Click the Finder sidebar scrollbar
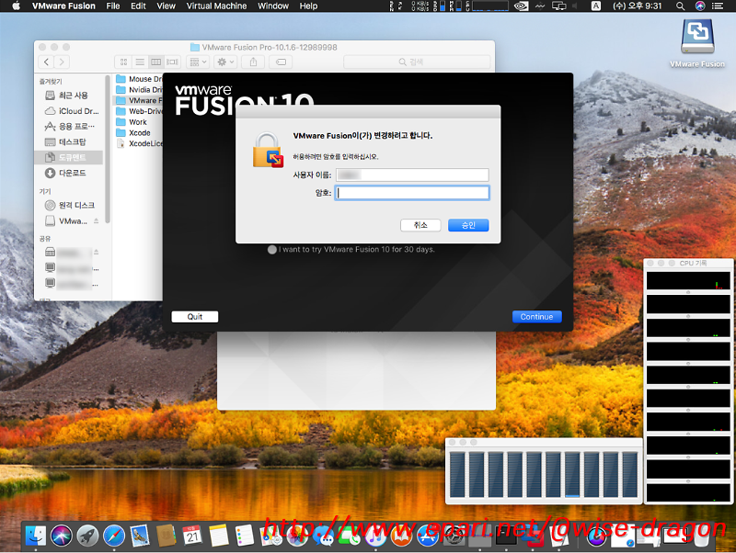Image resolution: width=736 pixels, height=553 pixels. (108, 150)
